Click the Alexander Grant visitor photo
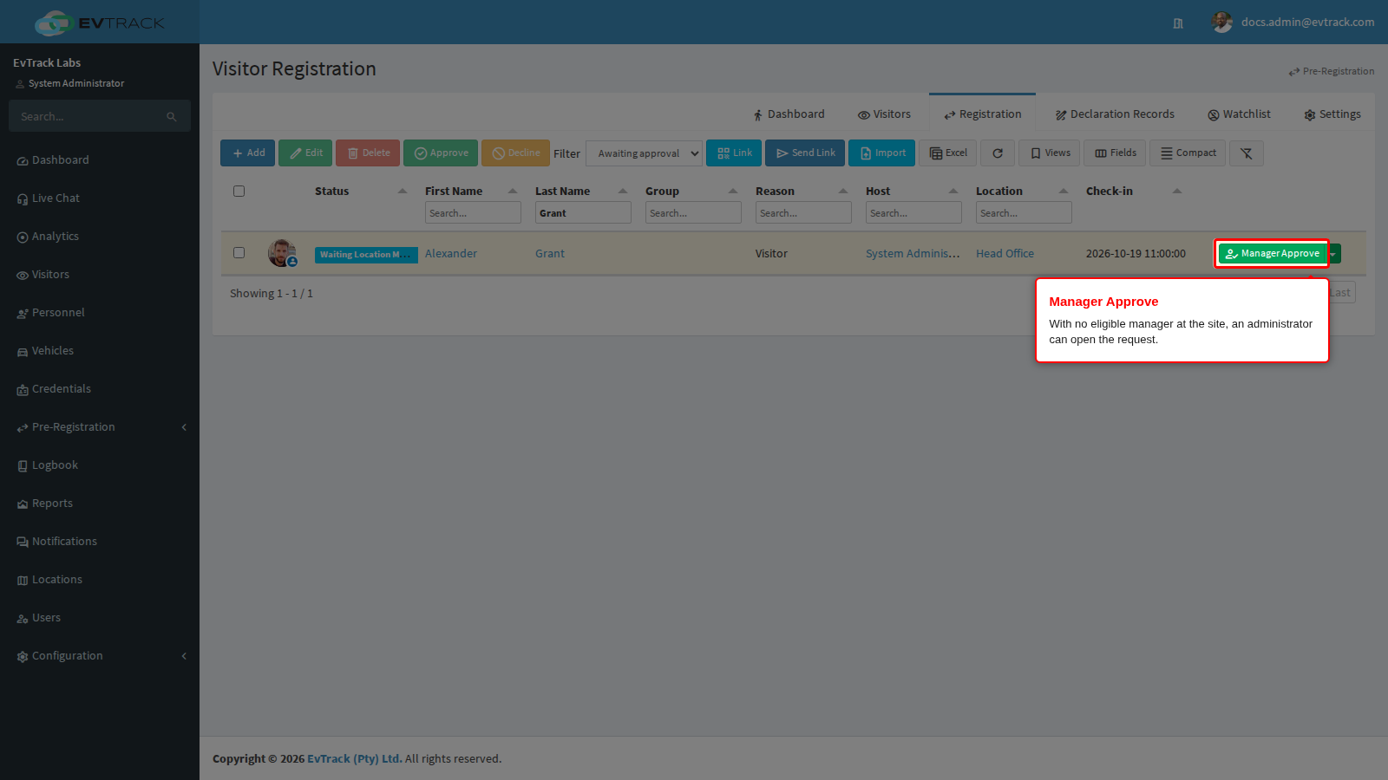1388x780 pixels. (x=282, y=253)
